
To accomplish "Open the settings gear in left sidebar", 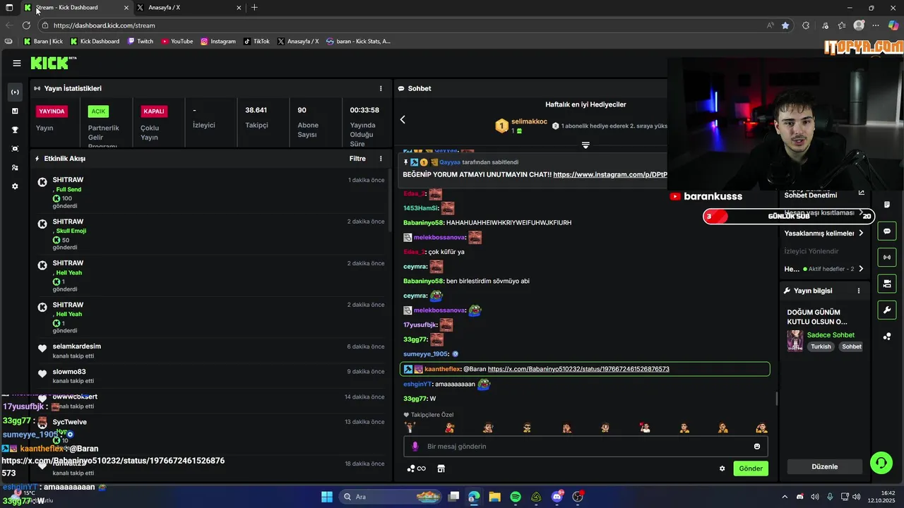I will pos(15,186).
